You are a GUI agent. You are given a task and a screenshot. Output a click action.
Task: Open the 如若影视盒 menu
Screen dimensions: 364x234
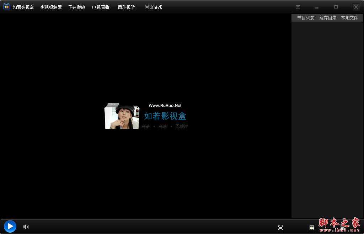pyautogui.click(x=23, y=7)
